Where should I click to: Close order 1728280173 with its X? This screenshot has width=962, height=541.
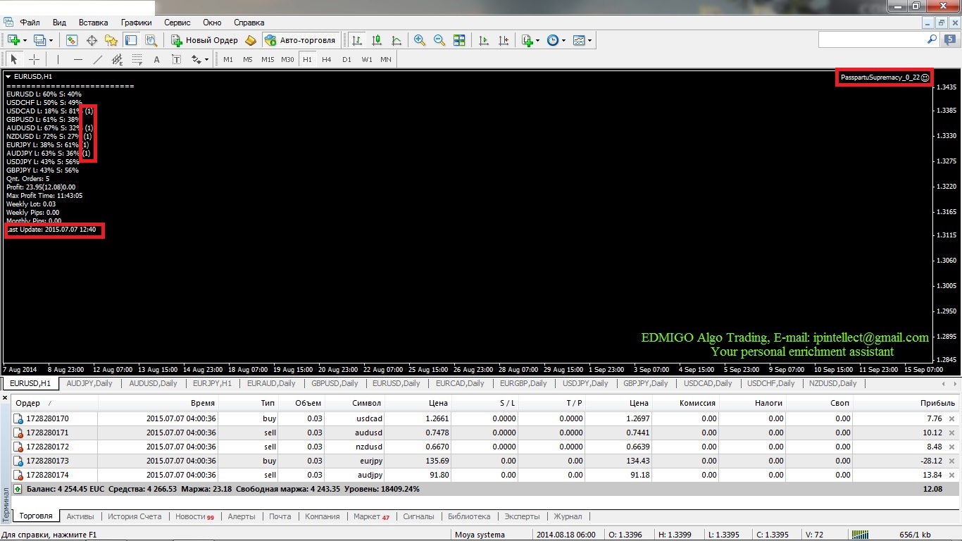(x=951, y=461)
